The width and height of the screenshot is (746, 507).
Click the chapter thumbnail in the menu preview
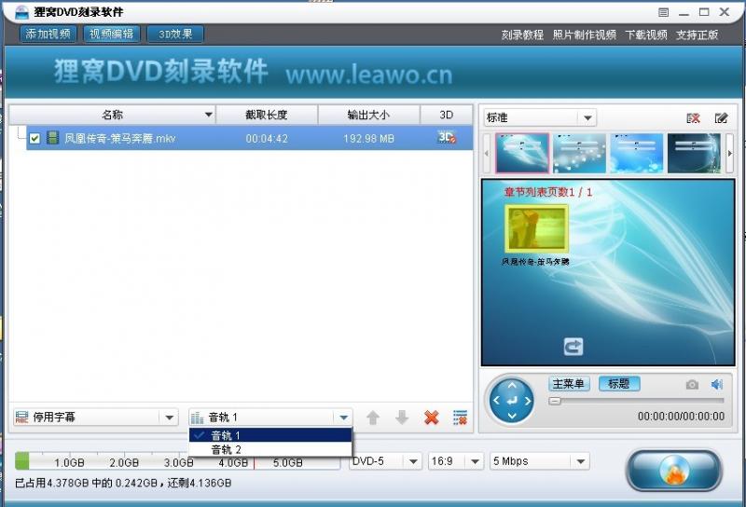coord(536,228)
